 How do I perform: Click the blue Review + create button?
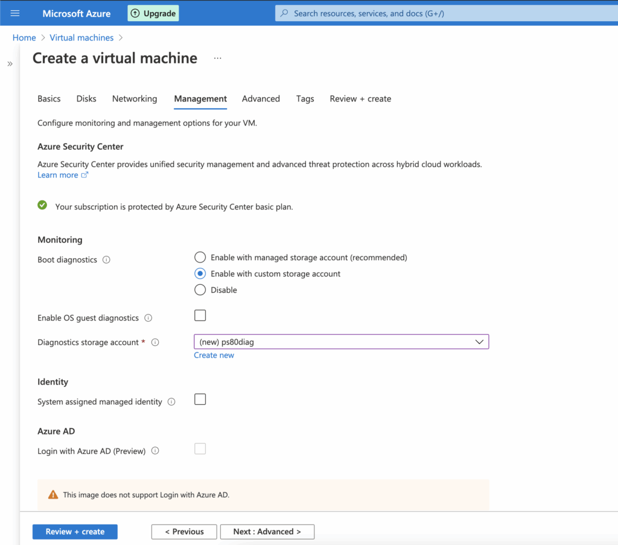[75, 532]
